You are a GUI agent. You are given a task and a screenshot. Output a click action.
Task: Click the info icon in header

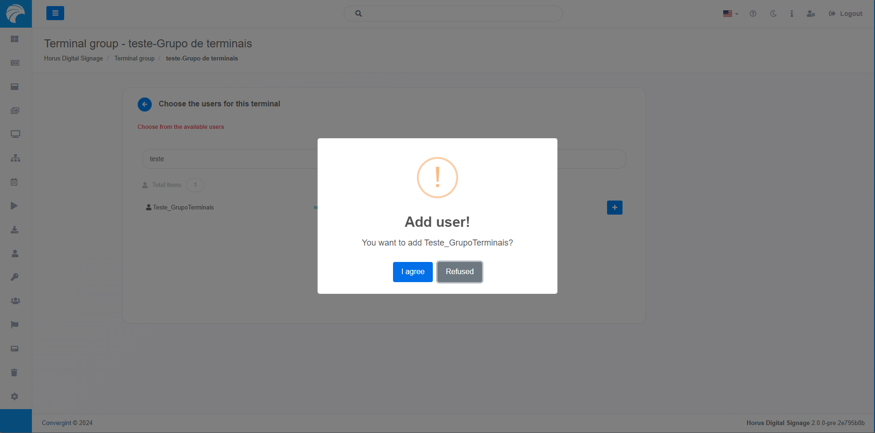(x=792, y=14)
